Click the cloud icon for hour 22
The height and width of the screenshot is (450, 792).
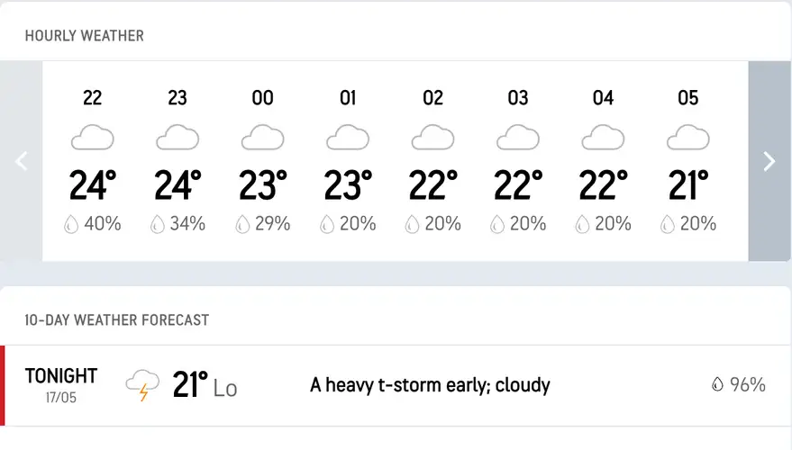click(x=93, y=137)
